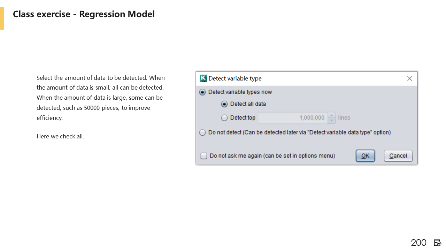Click the 'lines' label next to the spinner

pos(344,118)
